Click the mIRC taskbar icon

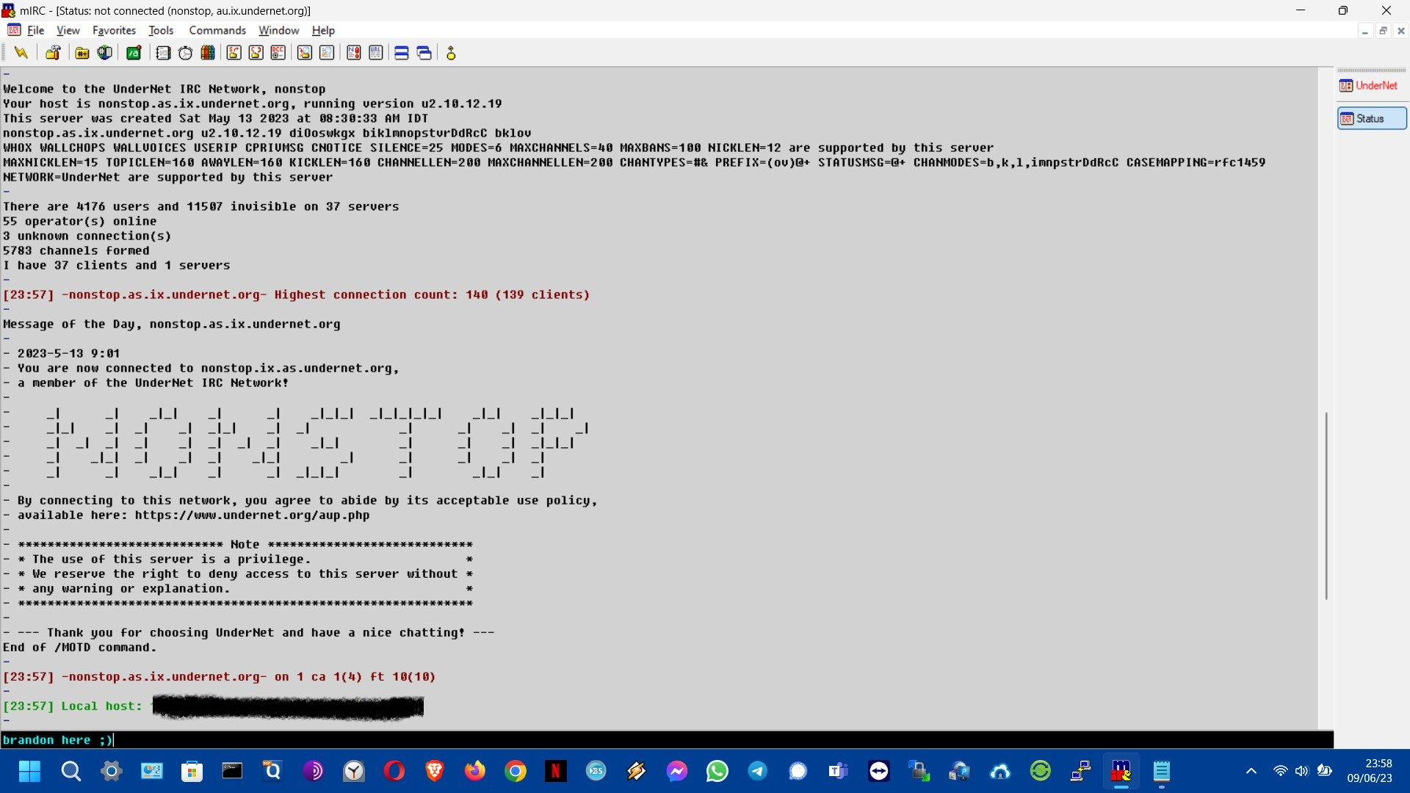pyautogui.click(x=1121, y=771)
